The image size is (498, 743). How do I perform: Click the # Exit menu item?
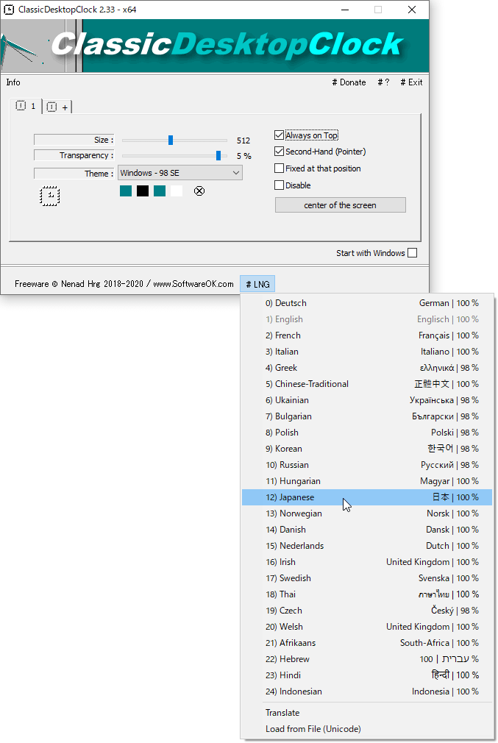[x=411, y=82]
